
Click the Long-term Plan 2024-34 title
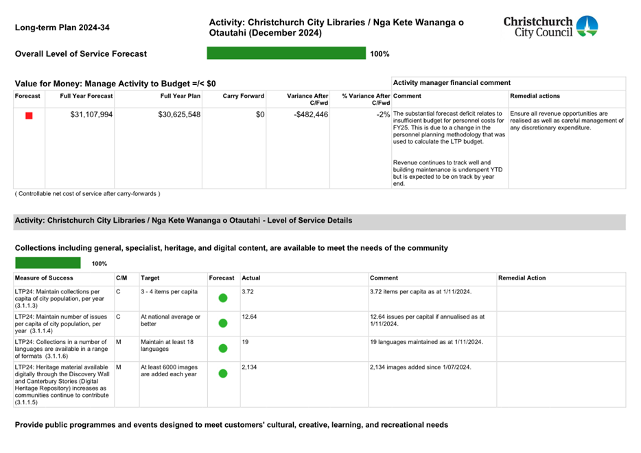(62, 28)
